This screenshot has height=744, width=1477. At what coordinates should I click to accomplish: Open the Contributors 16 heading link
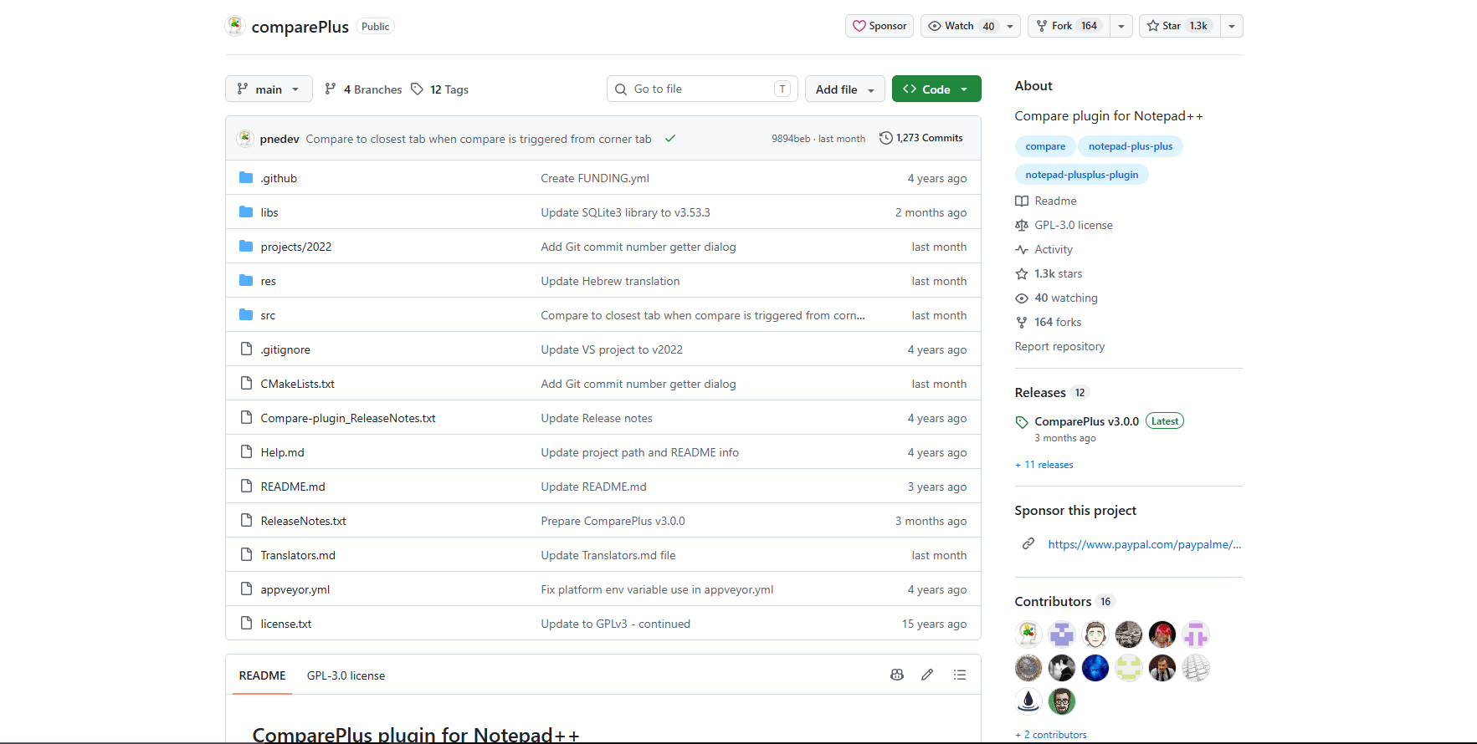1064,601
